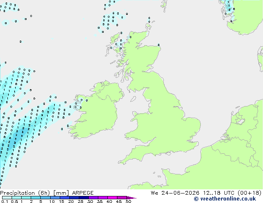Click the 10–15 mm legend color swatch
Viewport: 263px width, 203px height.
tap(55, 198)
